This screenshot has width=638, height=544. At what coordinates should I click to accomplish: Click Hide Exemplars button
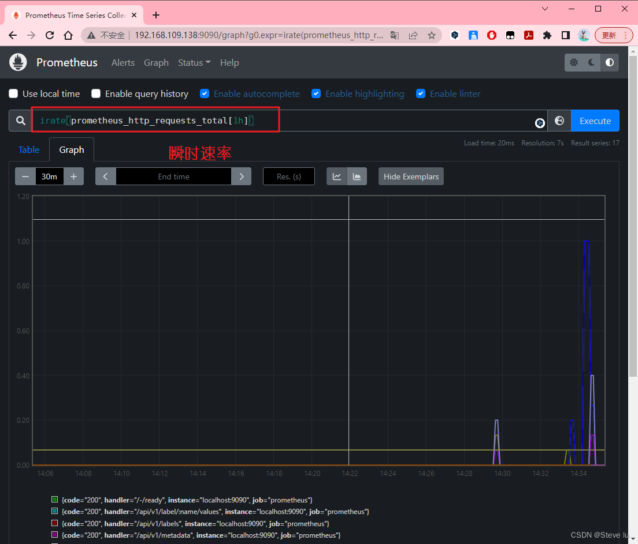tap(411, 177)
